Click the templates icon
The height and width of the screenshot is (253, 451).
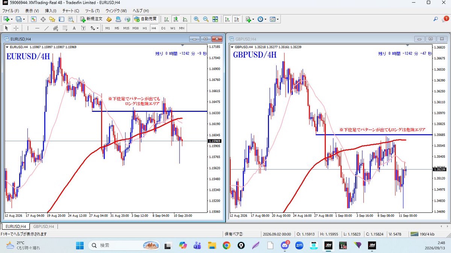click(x=272, y=19)
